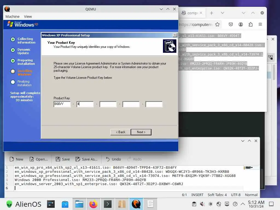Click show desktop icon at taskbar end
Viewport: 280px width, 210px height.
pyautogui.click(x=271, y=204)
